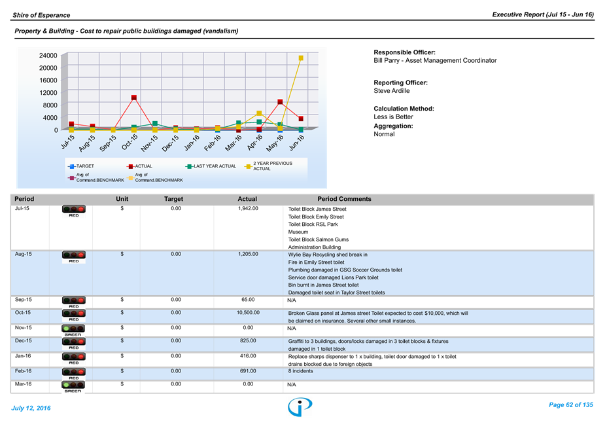Click the 'Wylie Bay Recycling shed break in' comment
Image resolution: width=607 pixels, height=430 pixels.
(x=328, y=255)
